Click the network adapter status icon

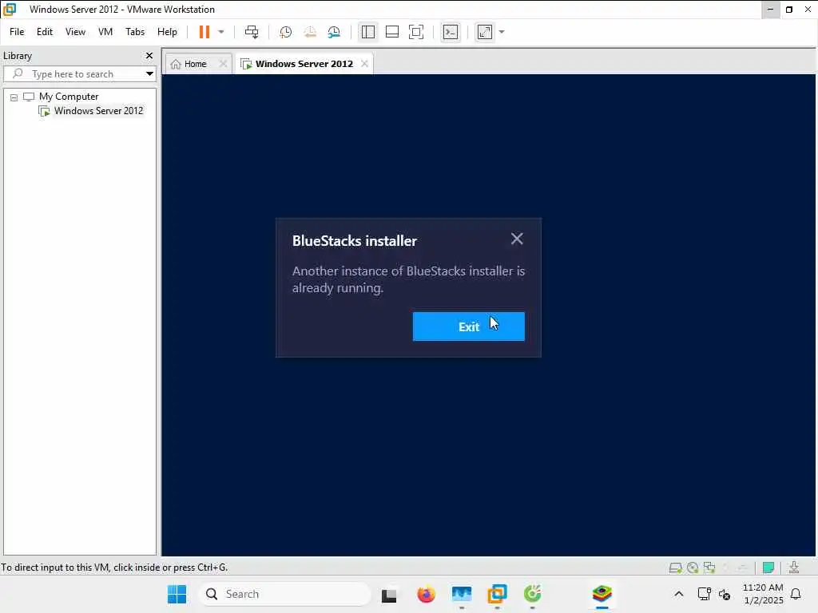[x=709, y=568]
